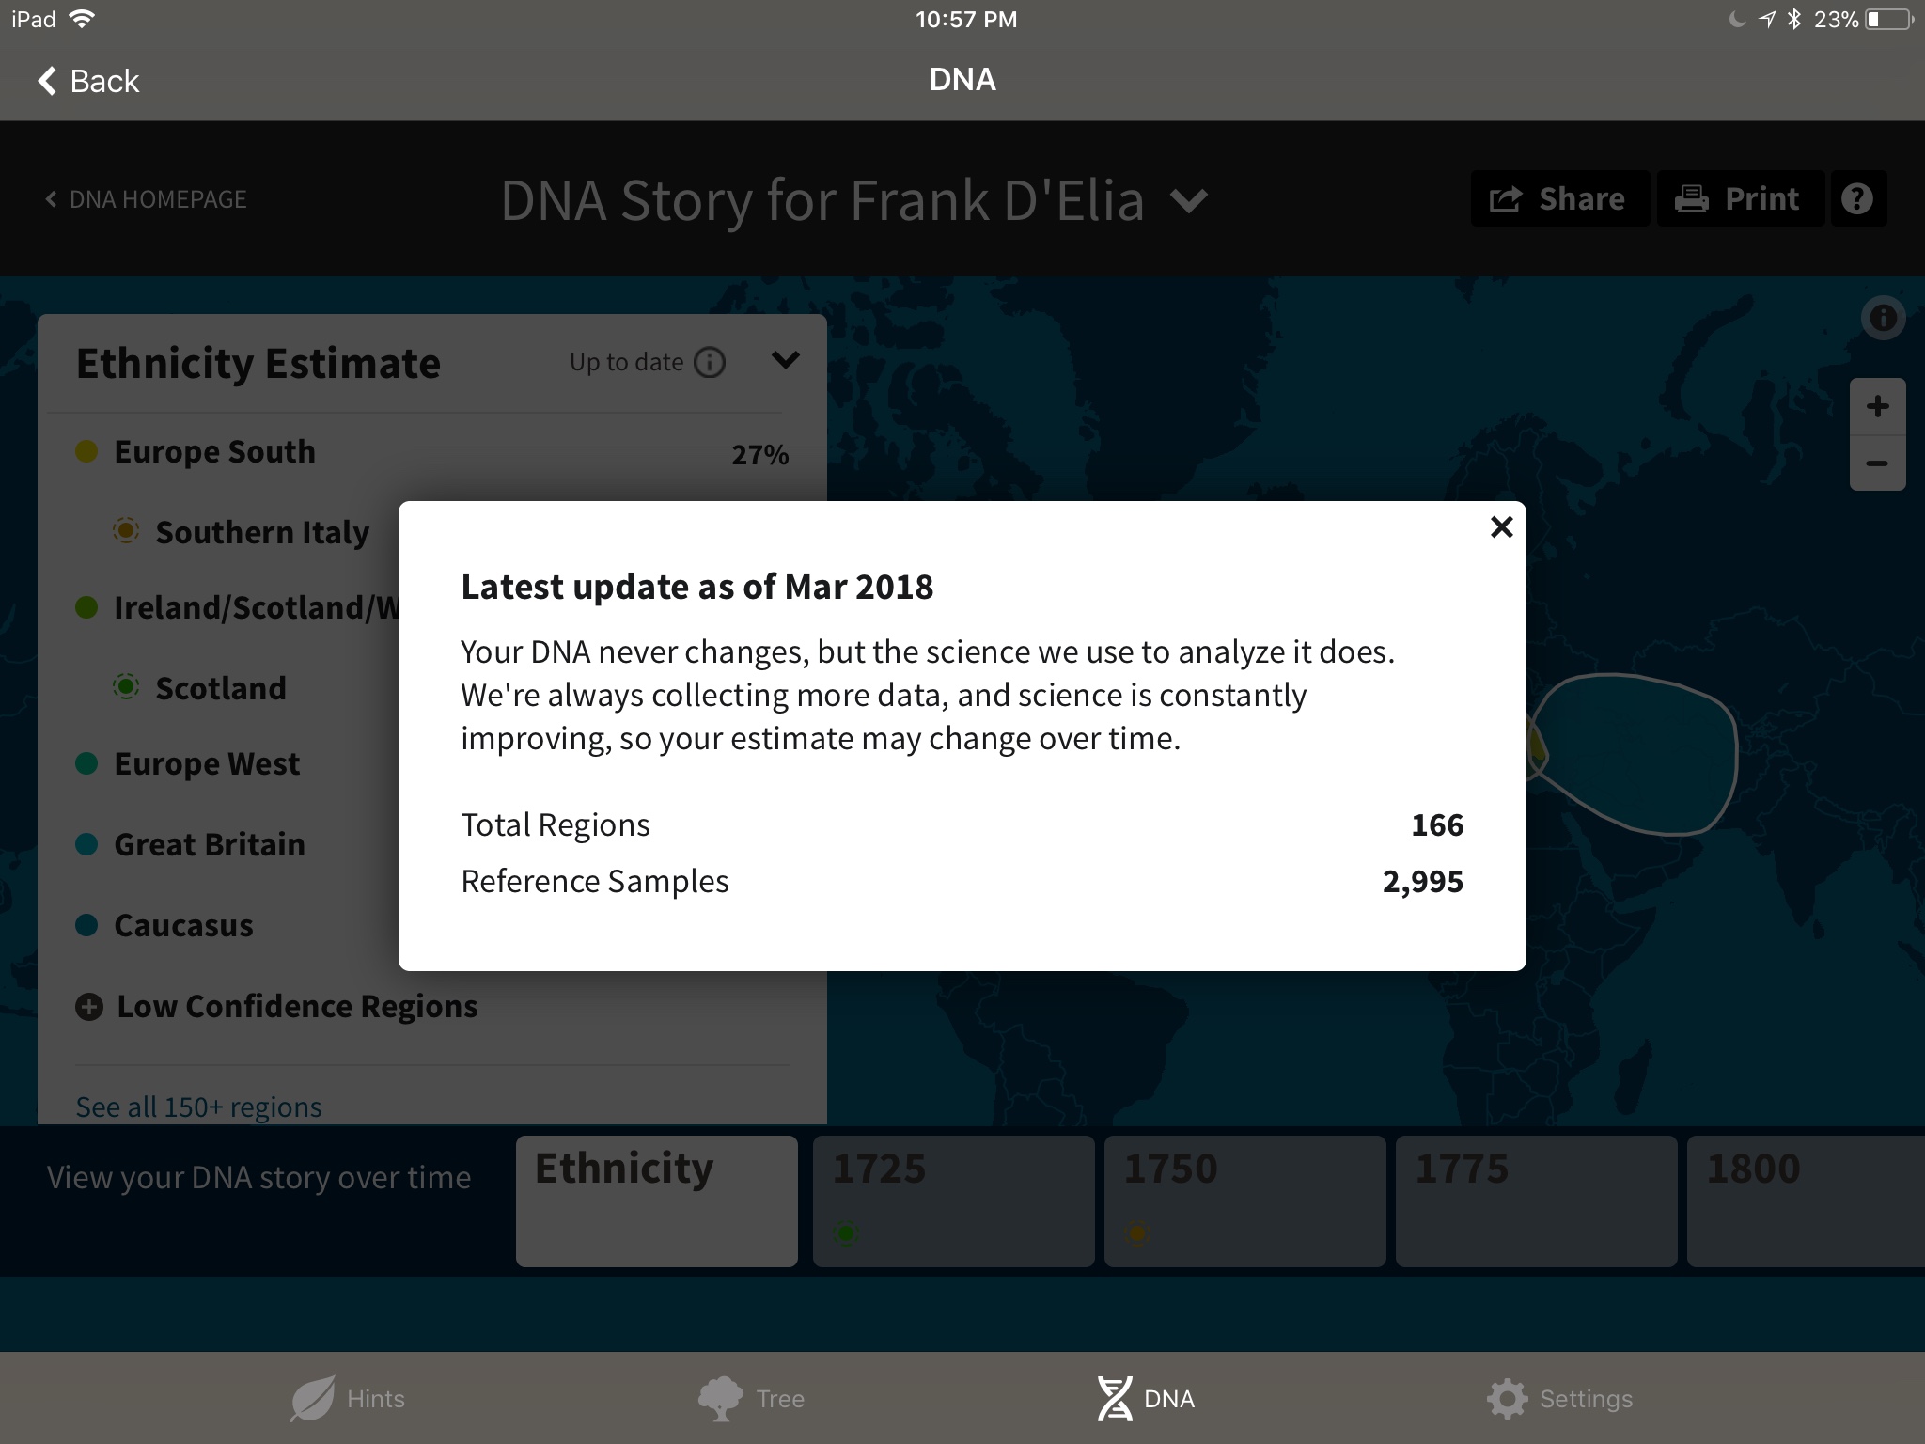This screenshot has height=1444, width=1925.
Task: Zoom out on the map
Action: tap(1877, 463)
